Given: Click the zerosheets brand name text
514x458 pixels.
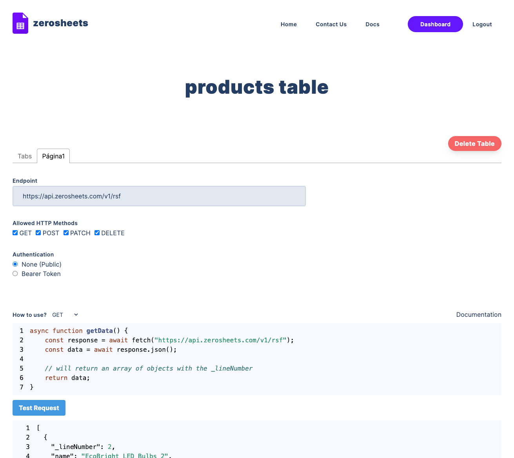Looking at the screenshot, I should click(x=61, y=23).
